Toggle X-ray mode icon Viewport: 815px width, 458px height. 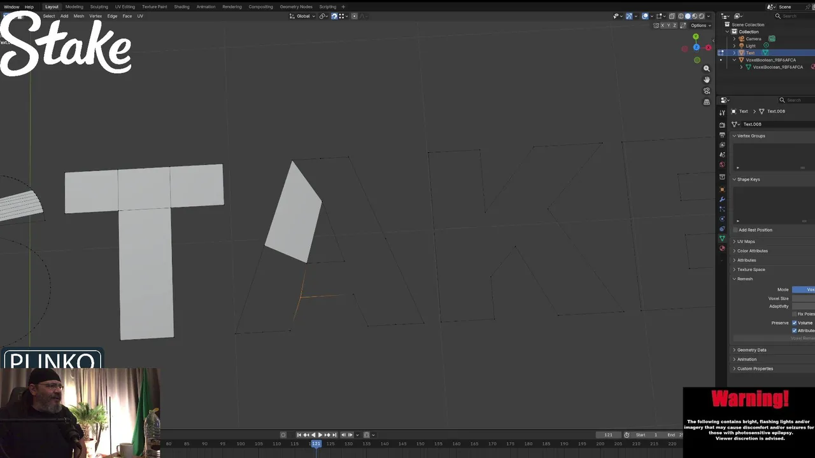coord(672,16)
